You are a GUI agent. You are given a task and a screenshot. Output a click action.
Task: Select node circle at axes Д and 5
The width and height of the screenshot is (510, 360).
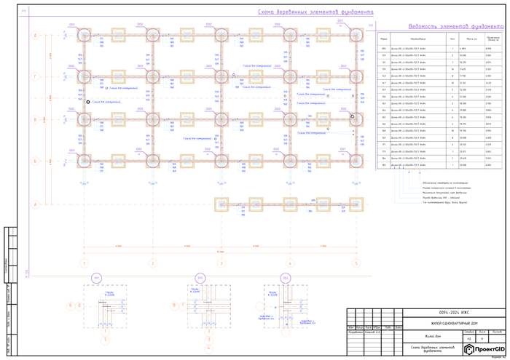click(356, 35)
